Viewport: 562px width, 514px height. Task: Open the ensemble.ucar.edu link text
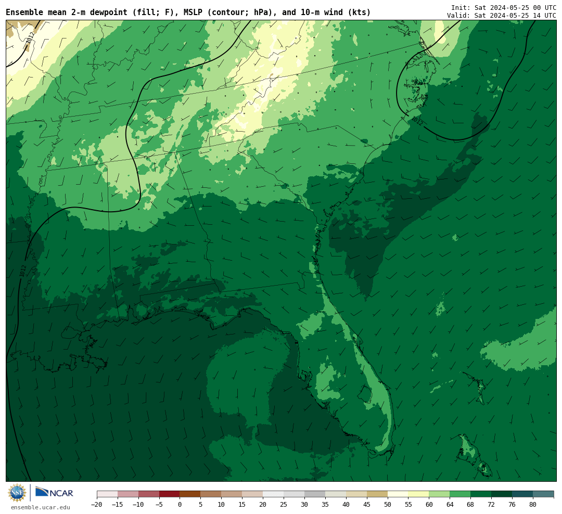pos(41,507)
